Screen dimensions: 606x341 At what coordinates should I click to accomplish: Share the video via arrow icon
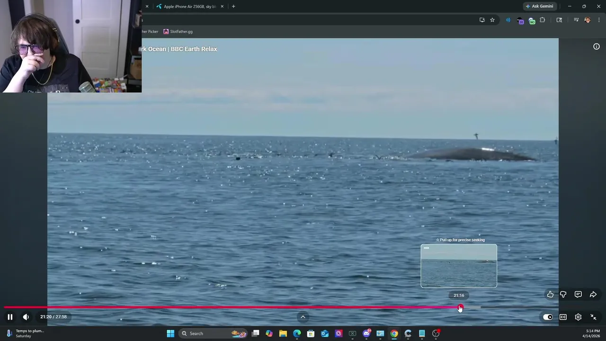tap(593, 295)
